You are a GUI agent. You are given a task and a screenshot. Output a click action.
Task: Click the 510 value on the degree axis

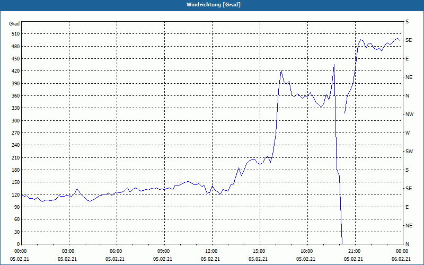(x=16, y=34)
